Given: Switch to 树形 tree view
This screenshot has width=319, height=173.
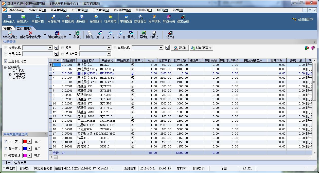Looking at the screenshot, I should click(90, 35).
